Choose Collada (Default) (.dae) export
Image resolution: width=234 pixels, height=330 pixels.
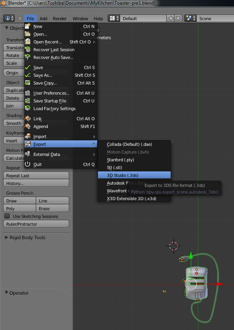pyautogui.click(x=134, y=144)
